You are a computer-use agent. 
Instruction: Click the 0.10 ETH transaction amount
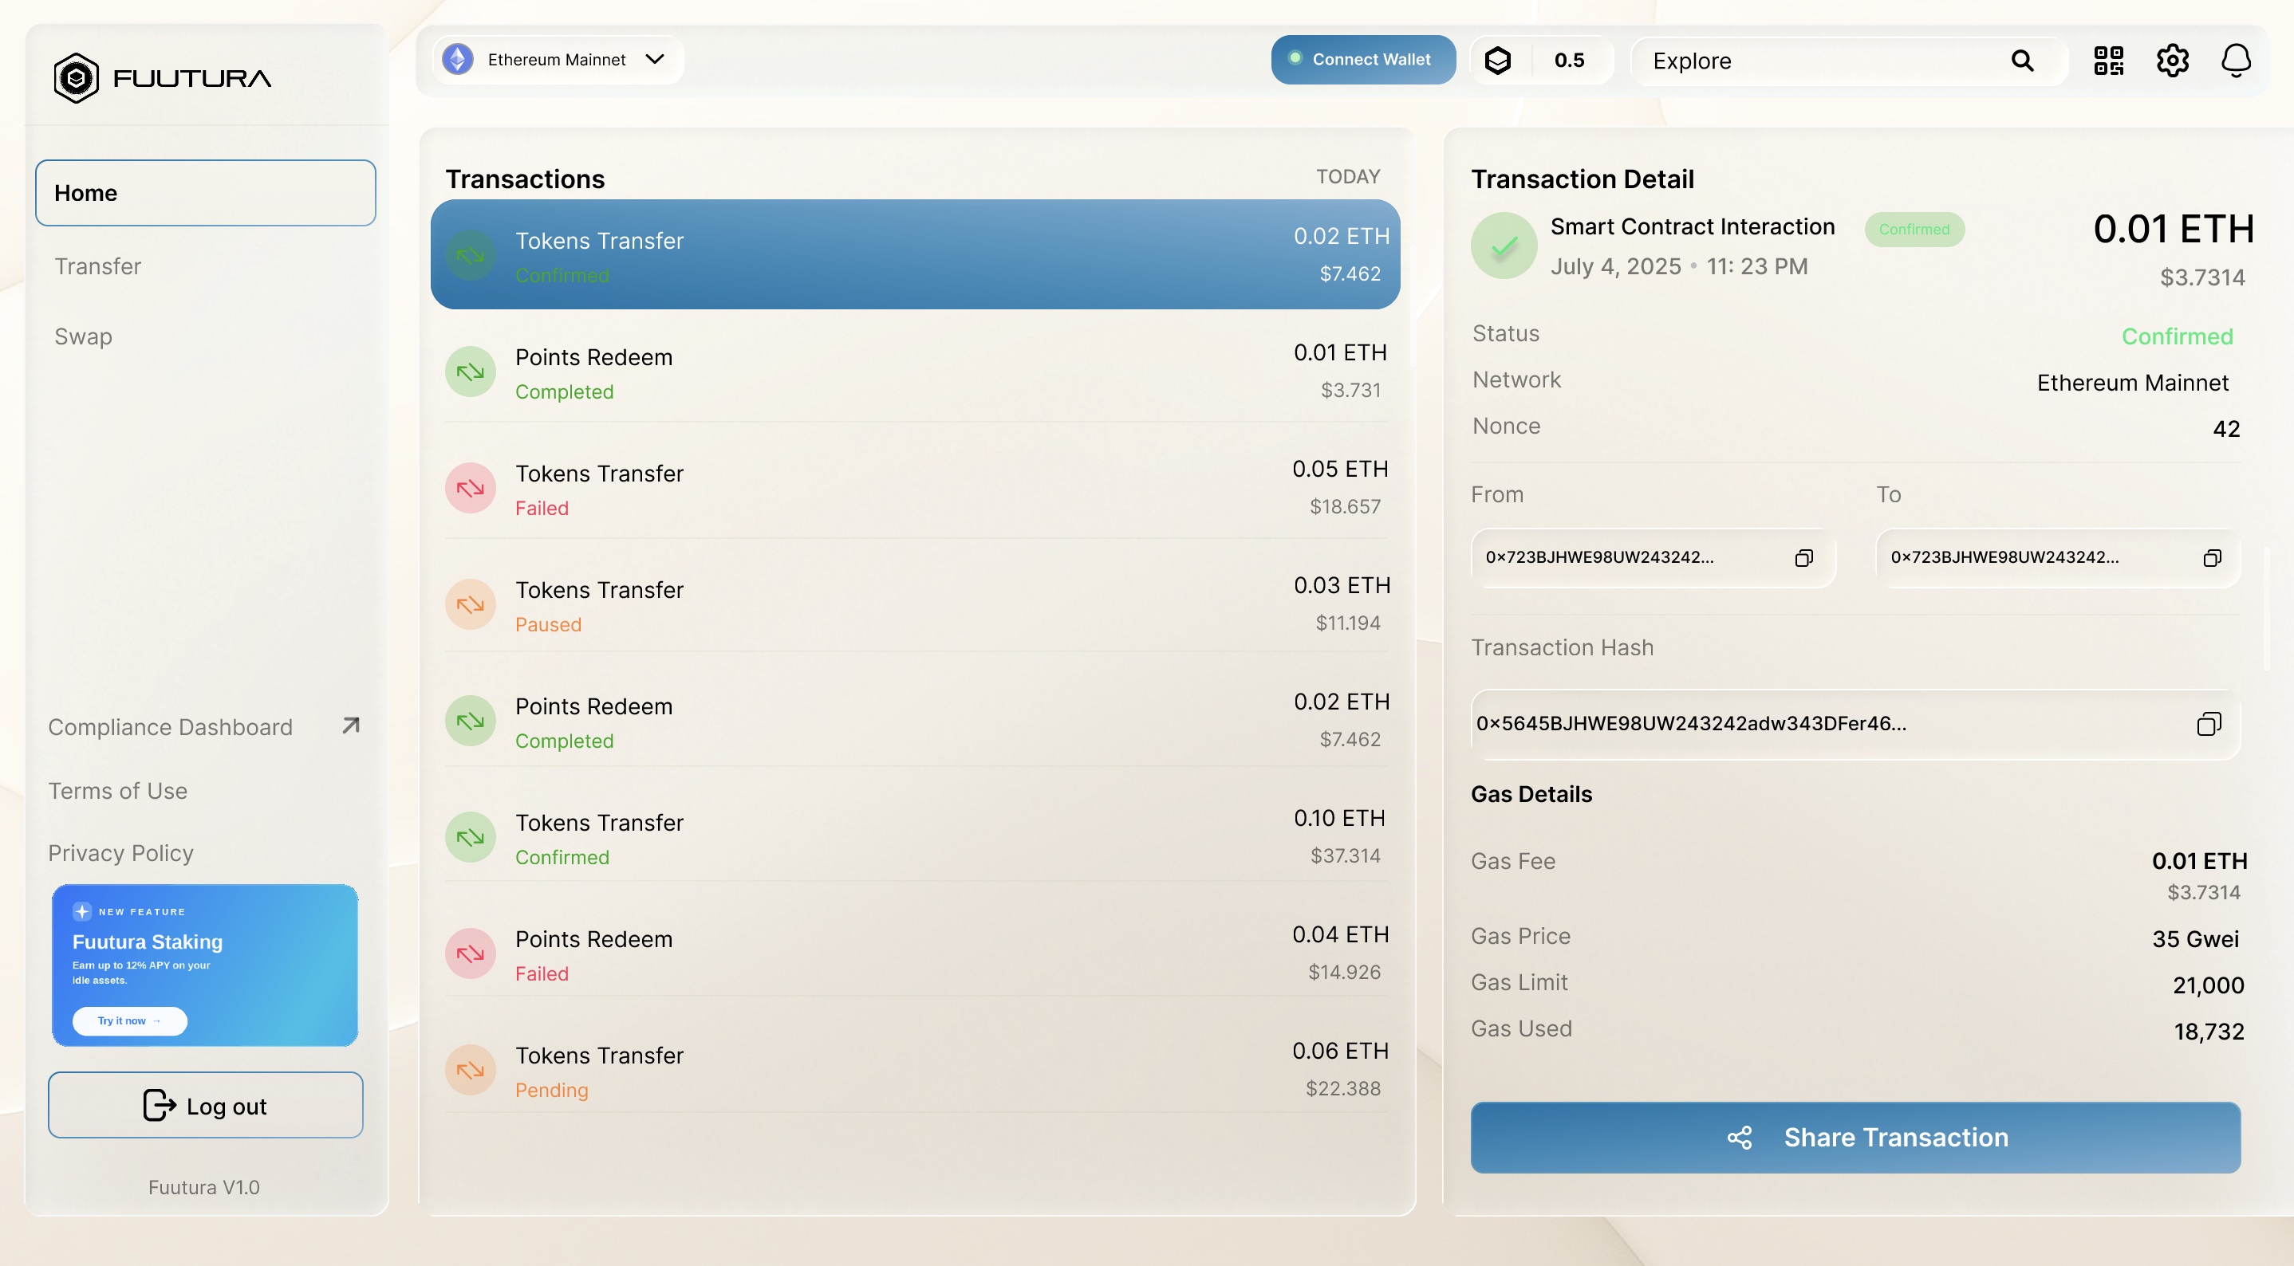pos(1338,818)
